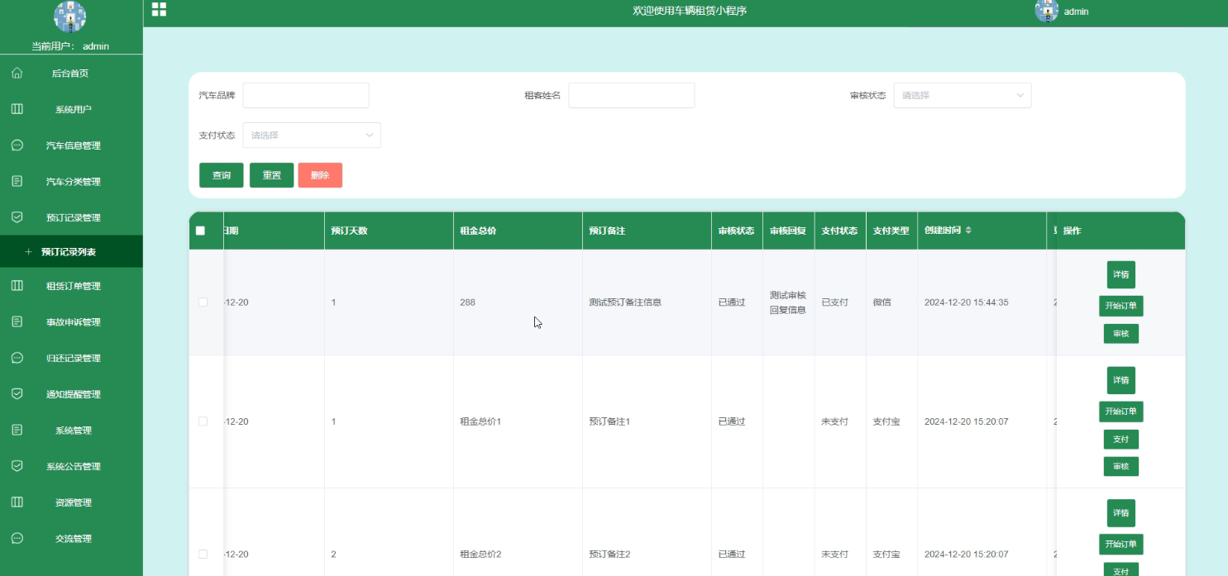Click the admin username in top bar
1228x576 pixels.
[x=1076, y=12]
